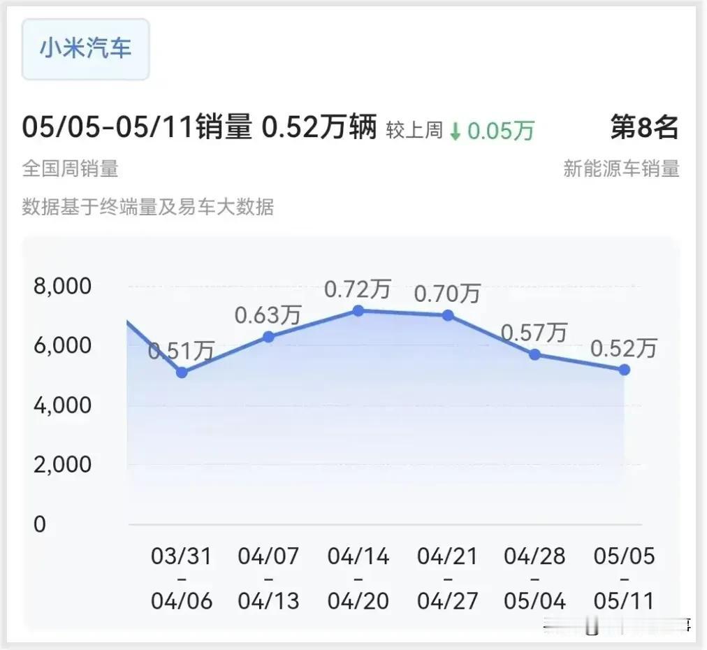
Task: Click the peak data point 0.72万
Action: pos(358,310)
